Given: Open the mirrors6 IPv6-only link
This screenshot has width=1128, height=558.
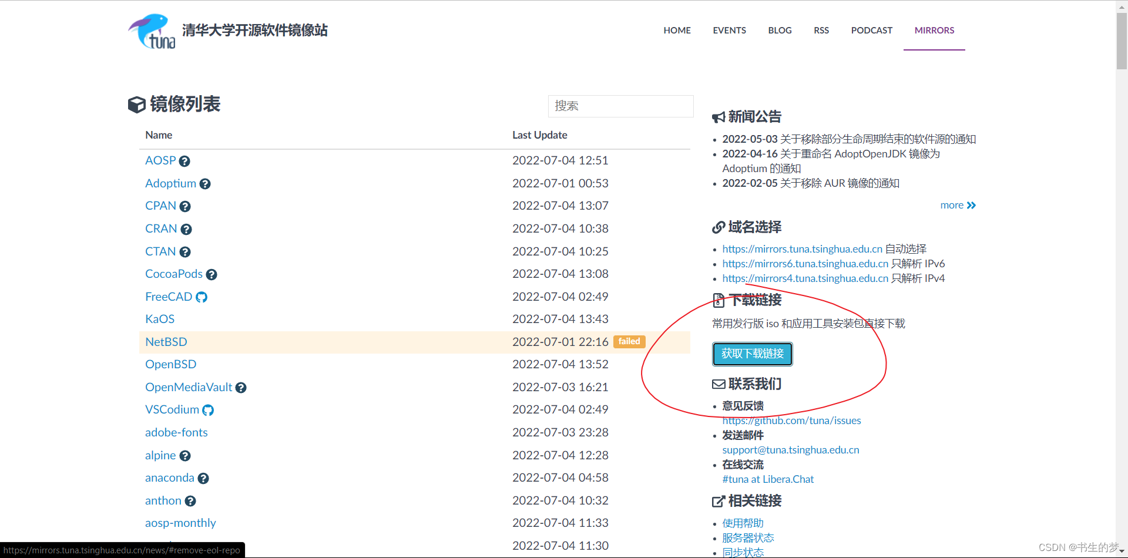Looking at the screenshot, I should pos(805,264).
